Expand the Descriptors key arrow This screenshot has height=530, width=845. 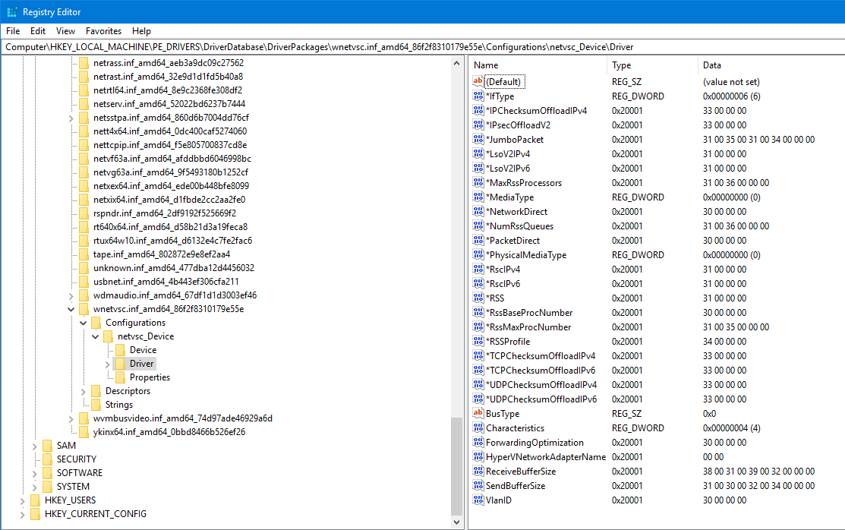pos(84,391)
